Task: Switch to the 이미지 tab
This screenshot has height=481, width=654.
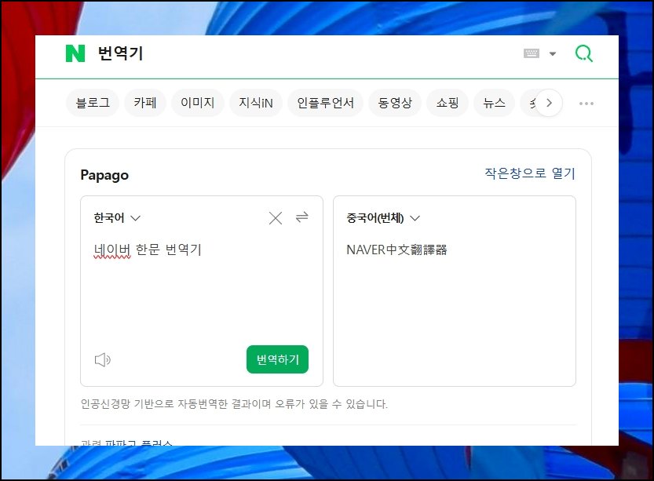Action: point(197,103)
